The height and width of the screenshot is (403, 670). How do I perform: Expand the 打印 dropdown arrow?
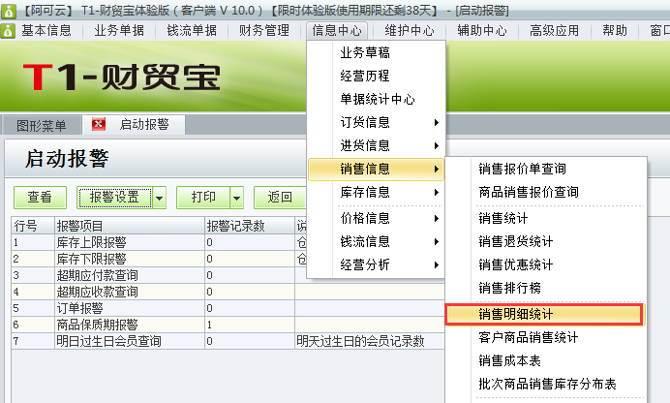[236, 198]
